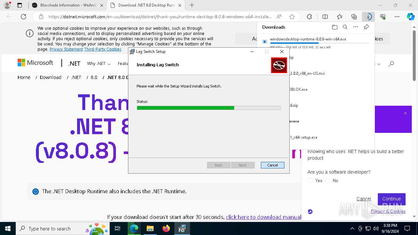
Task: Click Microsoft logo
Action: click(35, 63)
